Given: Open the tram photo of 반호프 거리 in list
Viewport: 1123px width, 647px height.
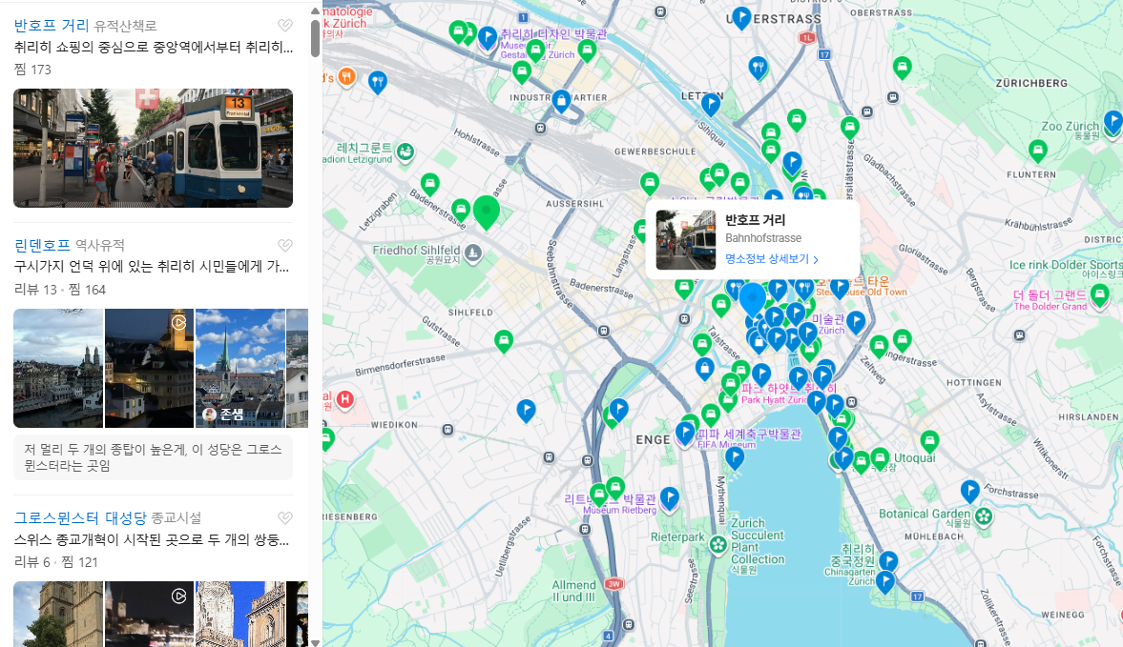Looking at the screenshot, I should click(x=154, y=148).
